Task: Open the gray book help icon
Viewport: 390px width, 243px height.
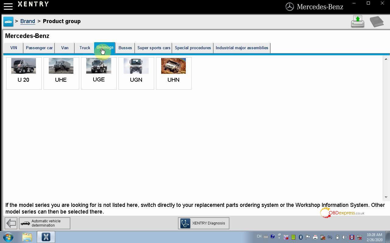Action: pyautogui.click(x=377, y=22)
